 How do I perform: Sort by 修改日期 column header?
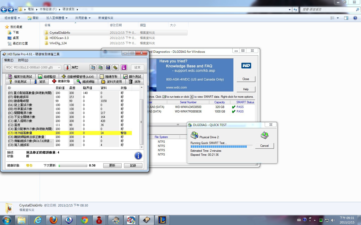coord(123,25)
